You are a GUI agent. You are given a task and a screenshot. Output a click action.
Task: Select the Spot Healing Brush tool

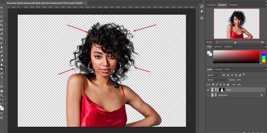point(2,38)
